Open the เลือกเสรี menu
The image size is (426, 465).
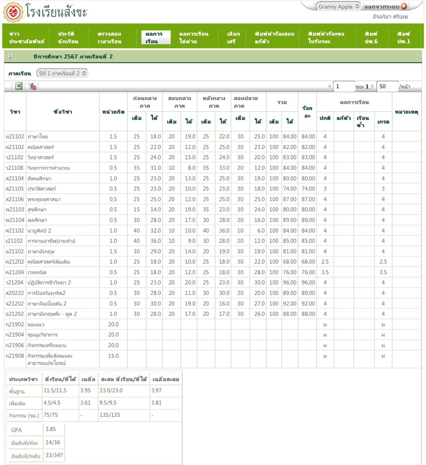233,38
